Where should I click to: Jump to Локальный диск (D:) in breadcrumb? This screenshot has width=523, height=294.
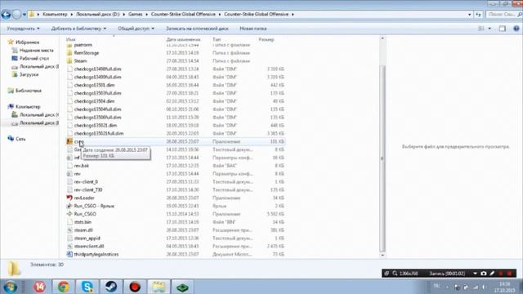[97, 15]
